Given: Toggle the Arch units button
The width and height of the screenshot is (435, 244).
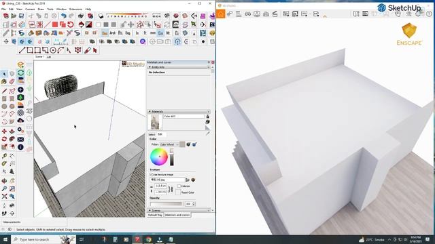Looking at the screenshot, I should tap(113, 33).
